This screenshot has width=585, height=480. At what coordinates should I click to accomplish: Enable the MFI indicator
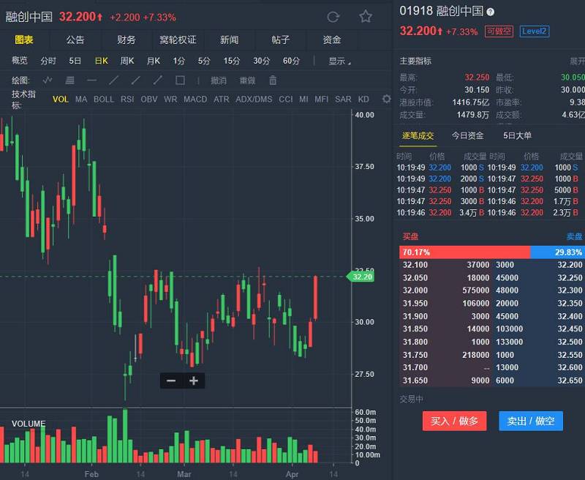point(321,100)
